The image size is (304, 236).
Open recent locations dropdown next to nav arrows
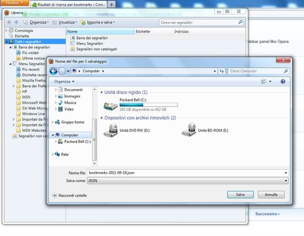pyautogui.click(x=68, y=71)
